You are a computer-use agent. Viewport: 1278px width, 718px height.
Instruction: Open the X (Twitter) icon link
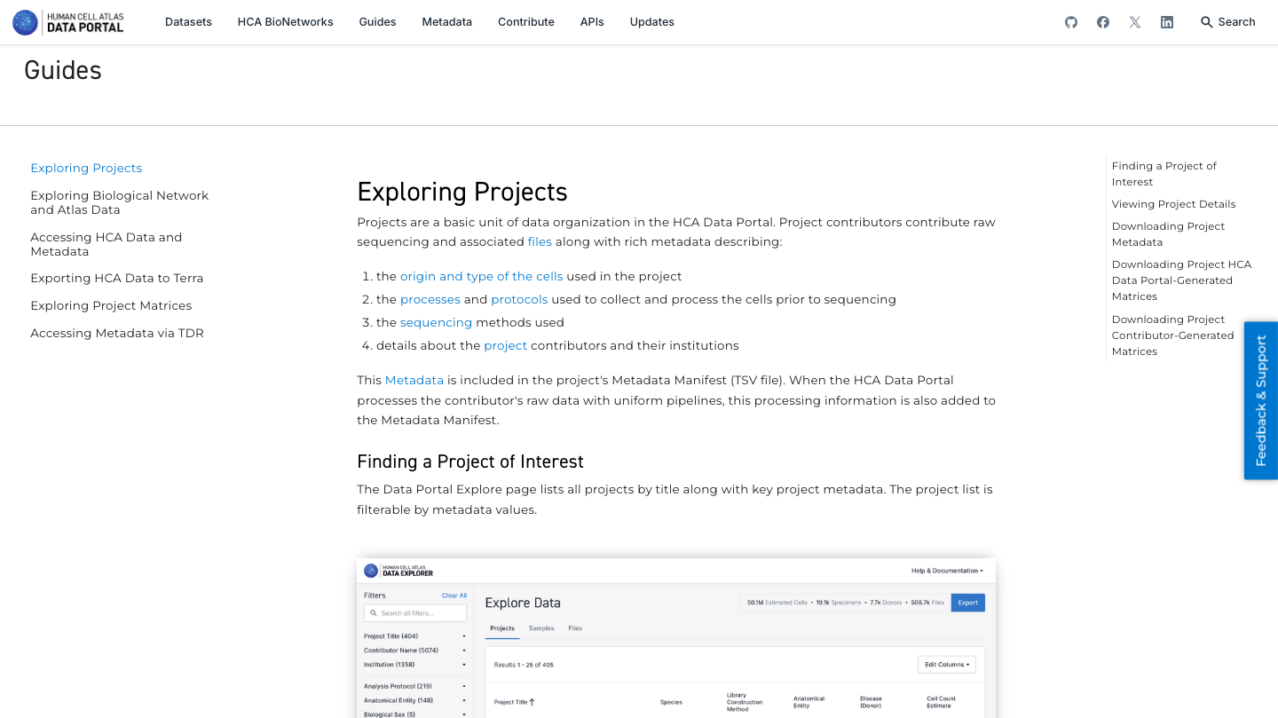pos(1135,22)
